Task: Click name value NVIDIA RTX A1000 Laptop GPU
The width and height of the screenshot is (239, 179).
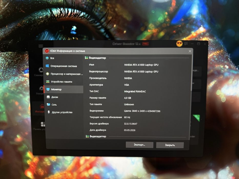Action: click(141, 65)
